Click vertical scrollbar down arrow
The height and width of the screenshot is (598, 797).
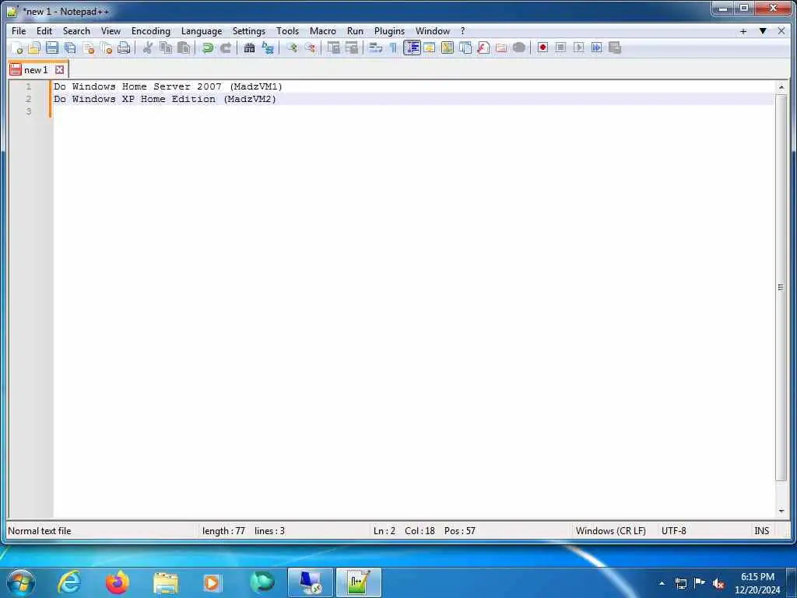point(781,511)
